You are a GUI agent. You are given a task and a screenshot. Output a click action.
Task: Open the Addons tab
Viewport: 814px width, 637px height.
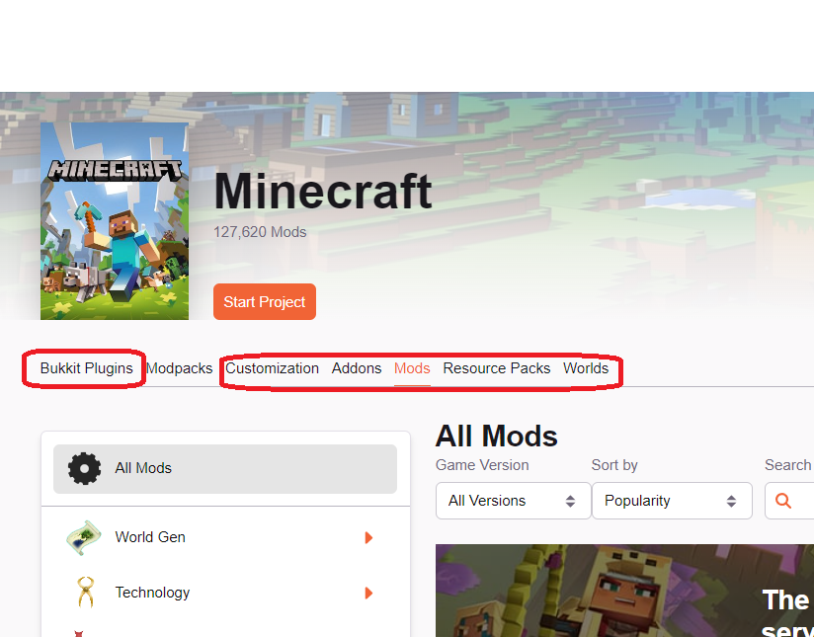point(357,368)
